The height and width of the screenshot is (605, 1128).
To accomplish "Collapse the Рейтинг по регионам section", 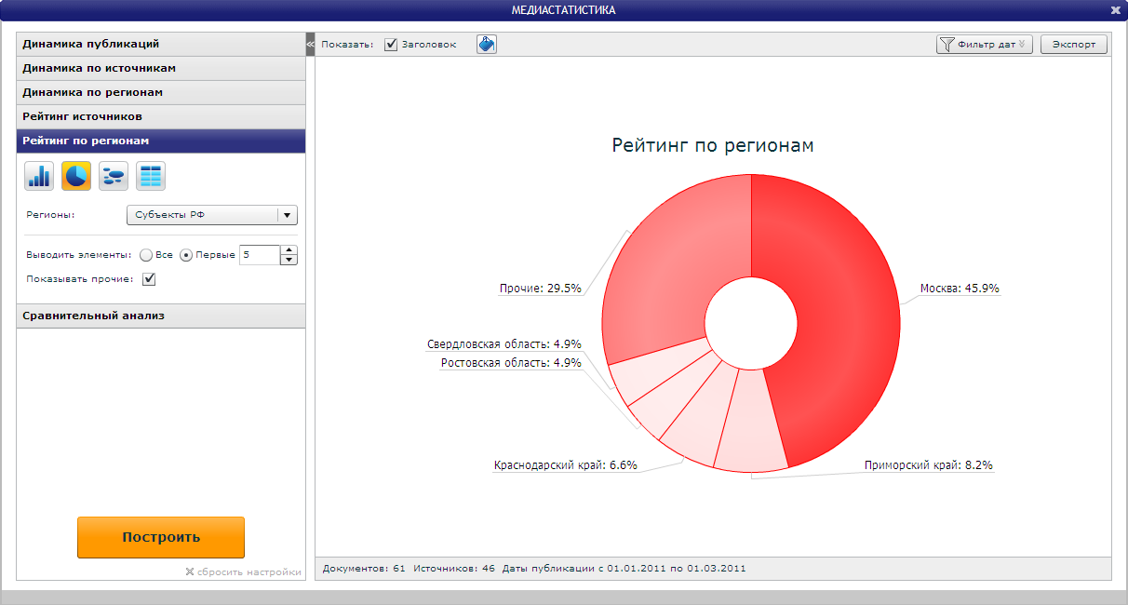I will 161,141.
